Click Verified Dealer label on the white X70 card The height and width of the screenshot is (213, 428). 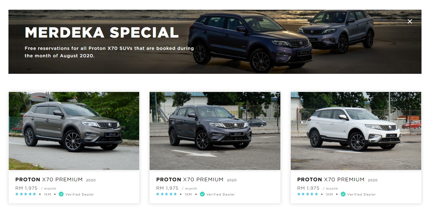[x=361, y=195]
